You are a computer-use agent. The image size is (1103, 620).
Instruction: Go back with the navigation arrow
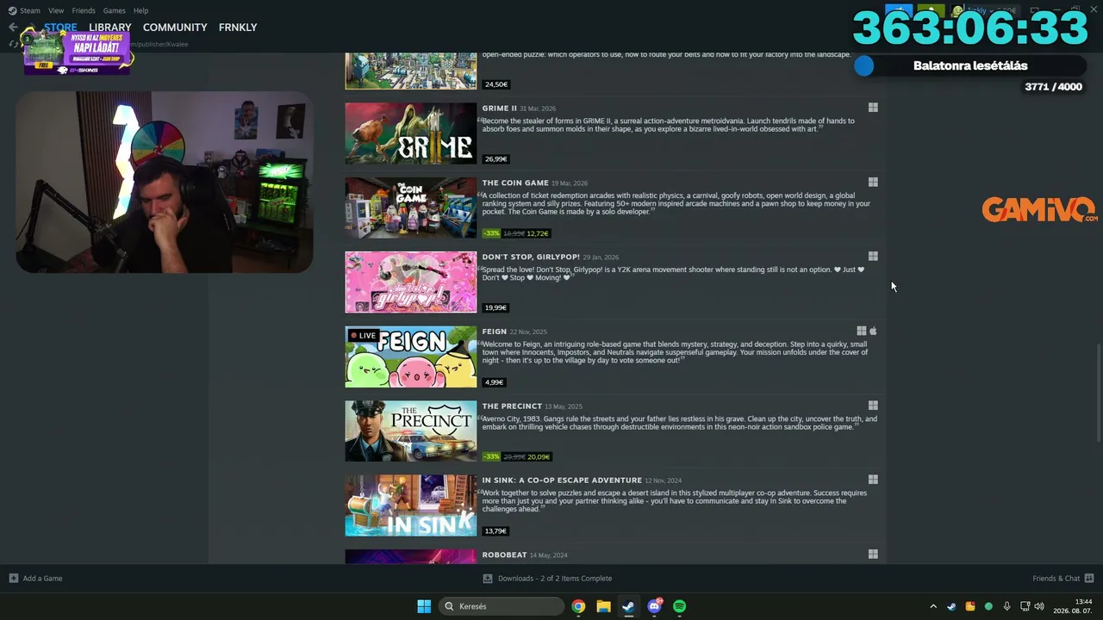13,27
